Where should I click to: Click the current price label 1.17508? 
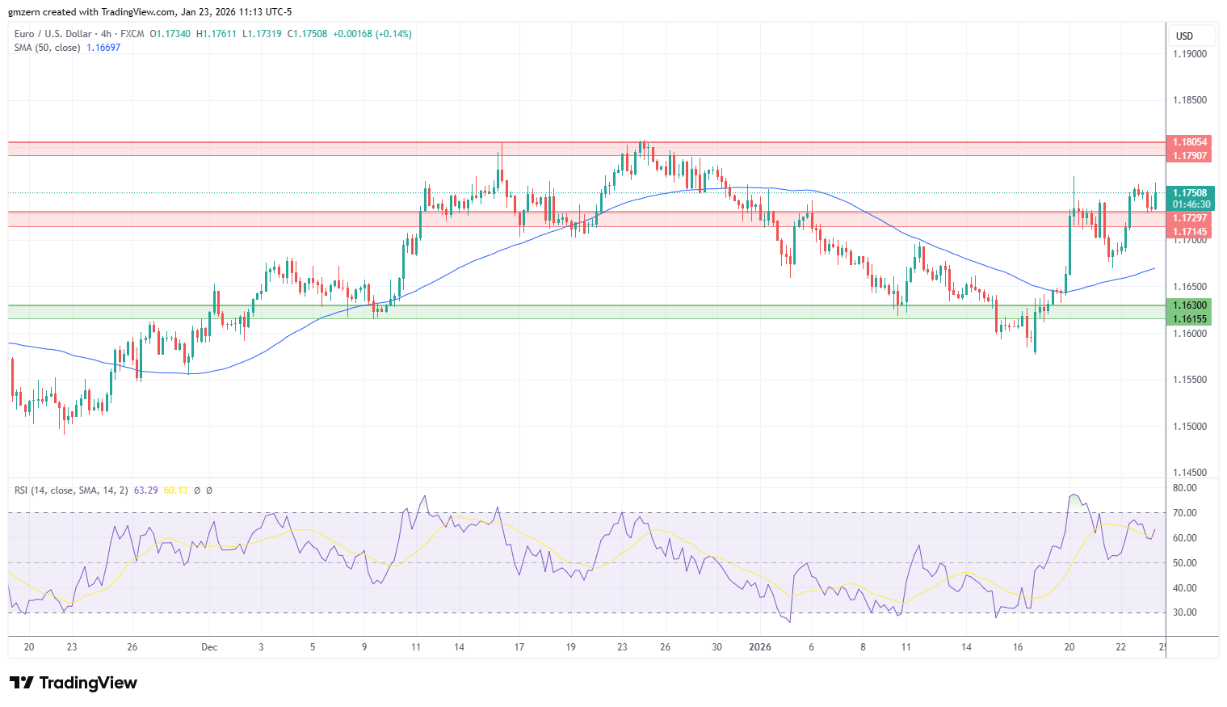[x=1190, y=193]
